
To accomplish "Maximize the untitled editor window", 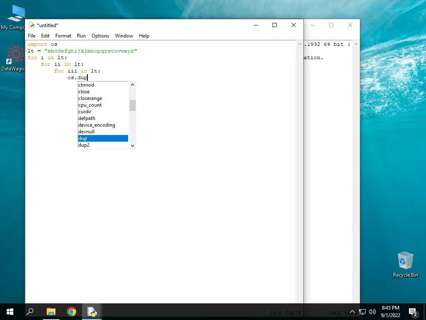I will tap(275, 25).
